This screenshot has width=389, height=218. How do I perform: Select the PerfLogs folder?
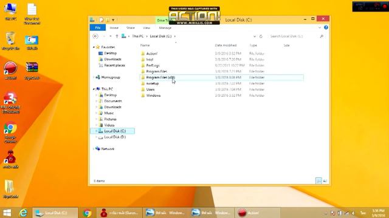click(153, 65)
